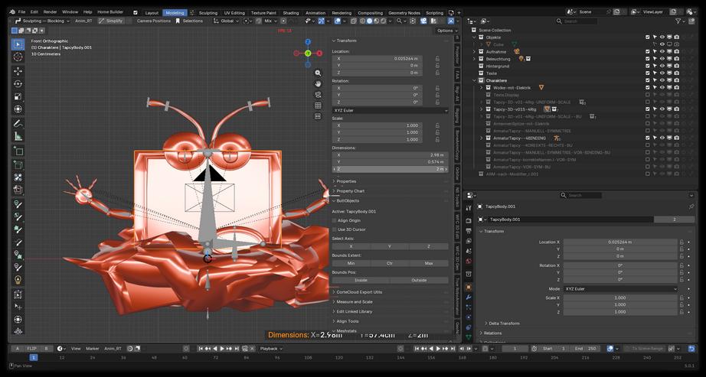Image resolution: width=706 pixels, height=377 pixels.
Task: Click the Scale X field in the Properties editor
Action: (x=620, y=297)
